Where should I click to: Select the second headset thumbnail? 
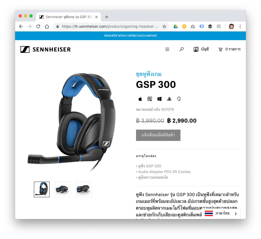(x=63, y=189)
